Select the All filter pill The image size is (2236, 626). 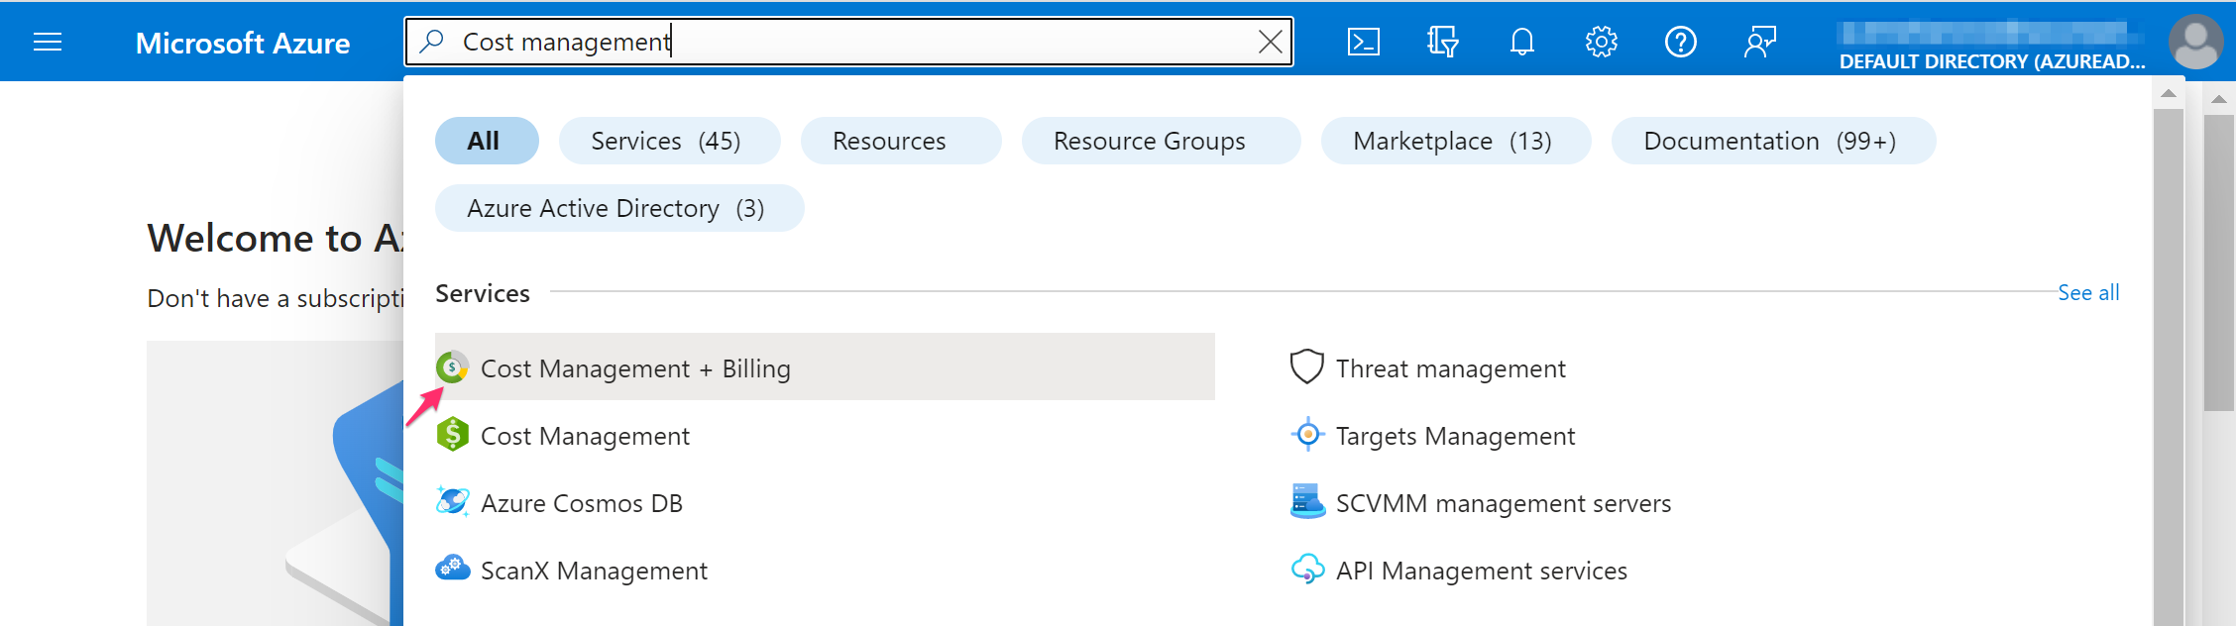486,141
